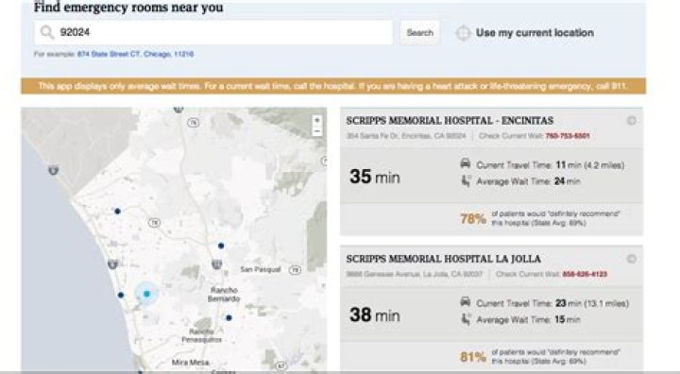Click the coastal map dot left of highlighted marker

point(121,295)
